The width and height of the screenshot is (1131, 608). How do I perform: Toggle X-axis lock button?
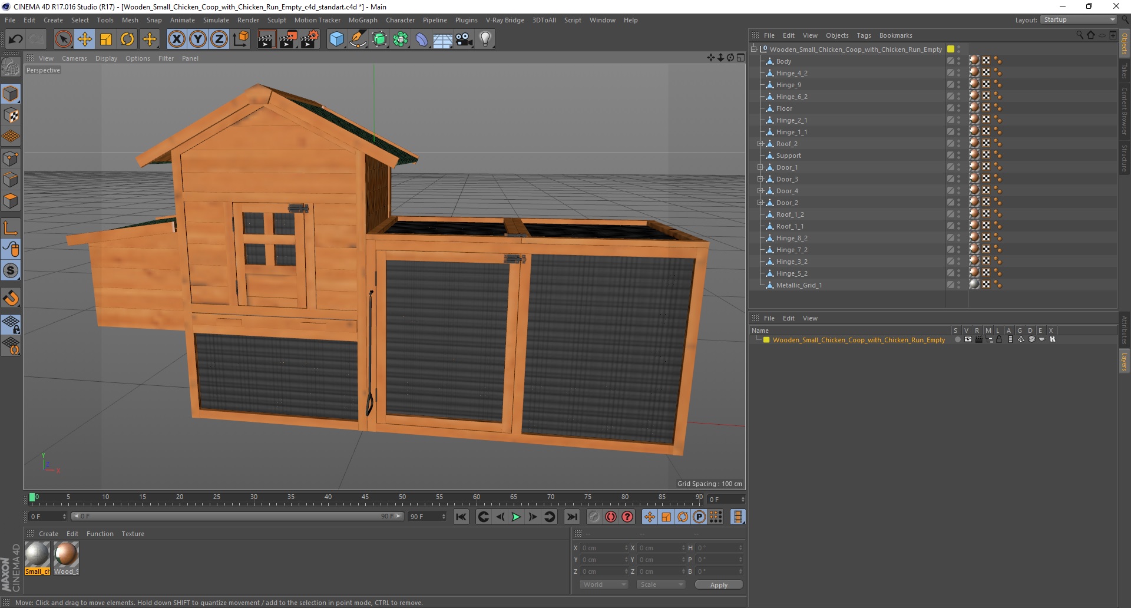pyautogui.click(x=176, y=39)
